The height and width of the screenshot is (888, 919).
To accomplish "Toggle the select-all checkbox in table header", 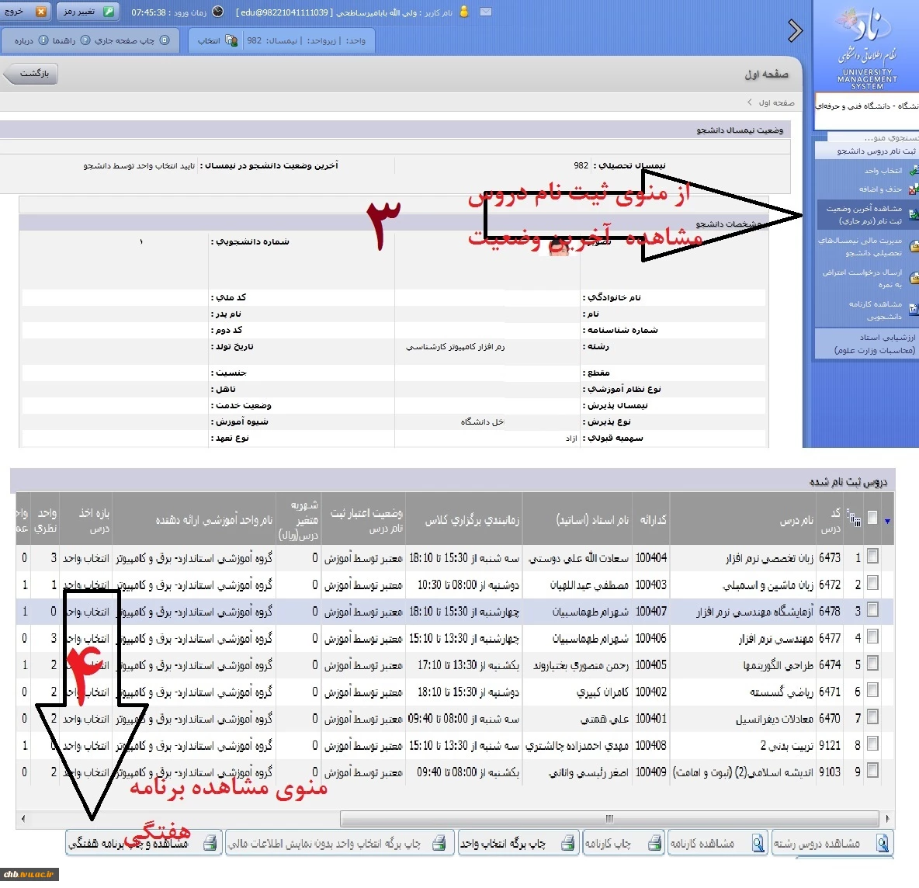I will coord(872,518).
